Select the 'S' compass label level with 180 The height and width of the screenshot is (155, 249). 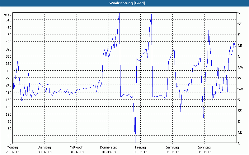coord(239,100)
